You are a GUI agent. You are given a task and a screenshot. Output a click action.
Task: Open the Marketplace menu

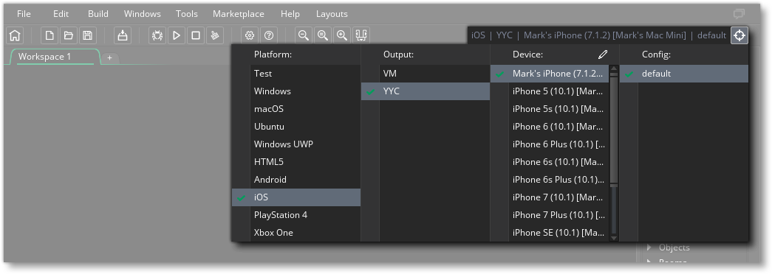(x=239, y=14)
